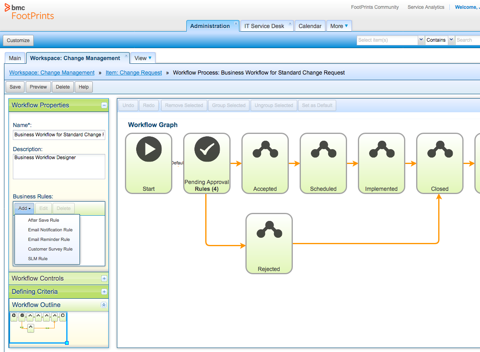Open the More navigation dropdown

[339, 26]
